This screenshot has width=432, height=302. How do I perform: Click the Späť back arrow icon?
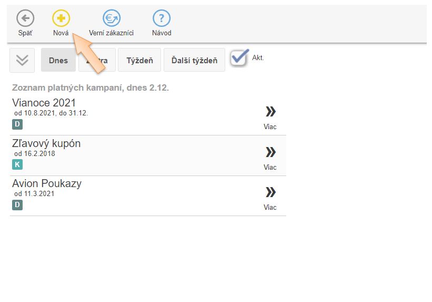tap(25, 19)
